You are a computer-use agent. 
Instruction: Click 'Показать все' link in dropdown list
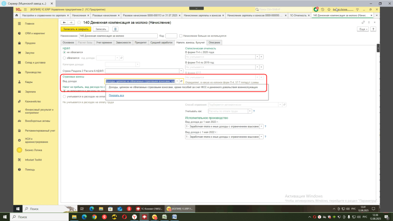[116, 95]
